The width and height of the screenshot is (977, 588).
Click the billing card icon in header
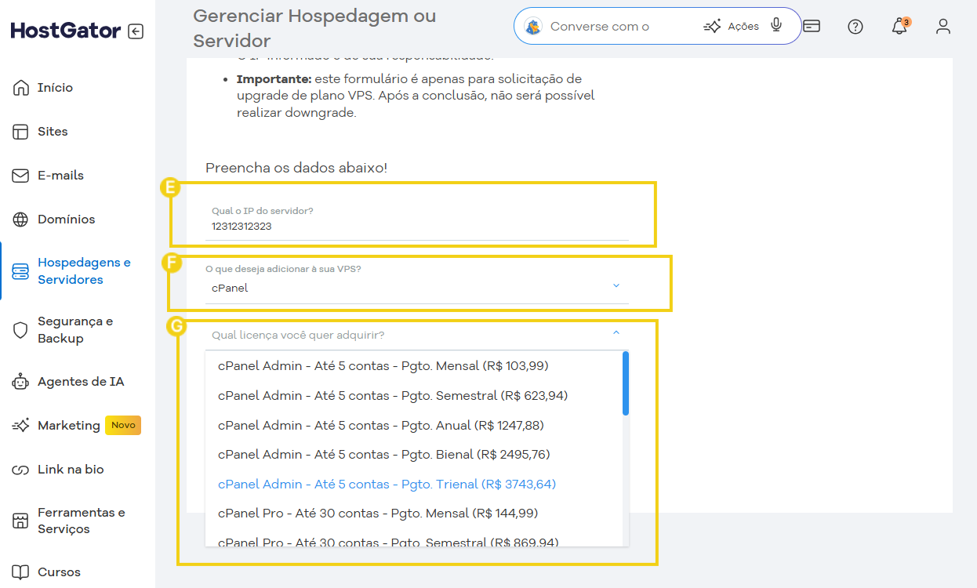click(x=812, y=27)
